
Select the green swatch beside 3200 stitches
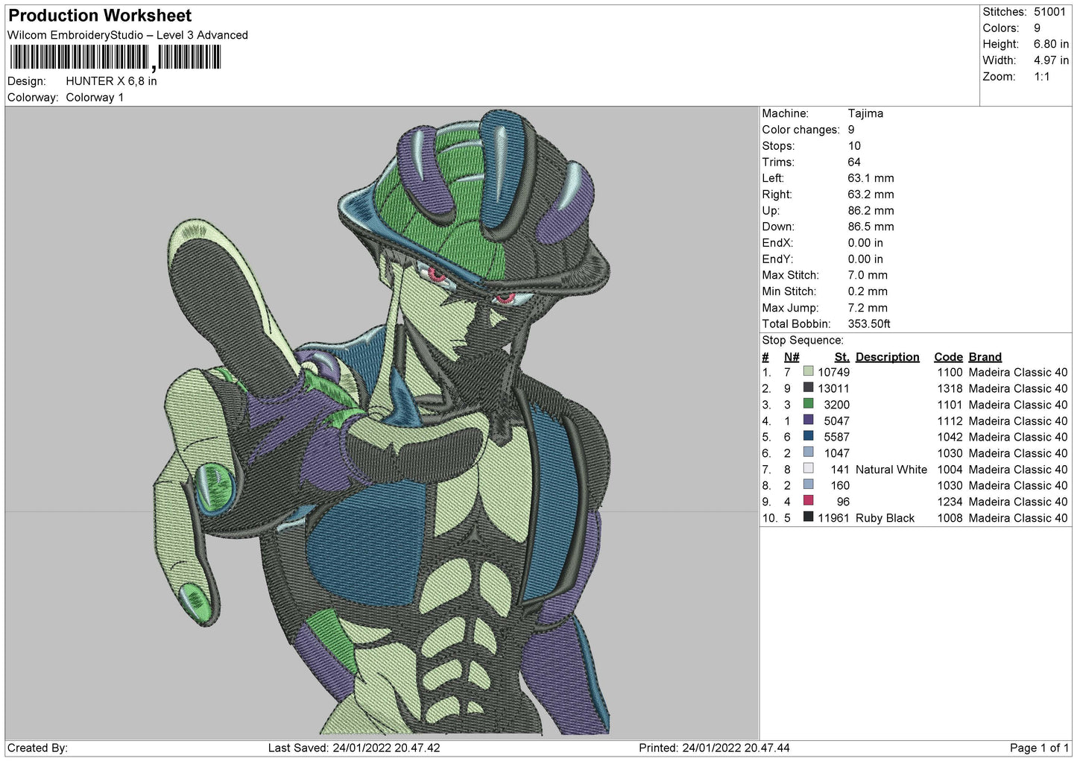tap(808, 404)
